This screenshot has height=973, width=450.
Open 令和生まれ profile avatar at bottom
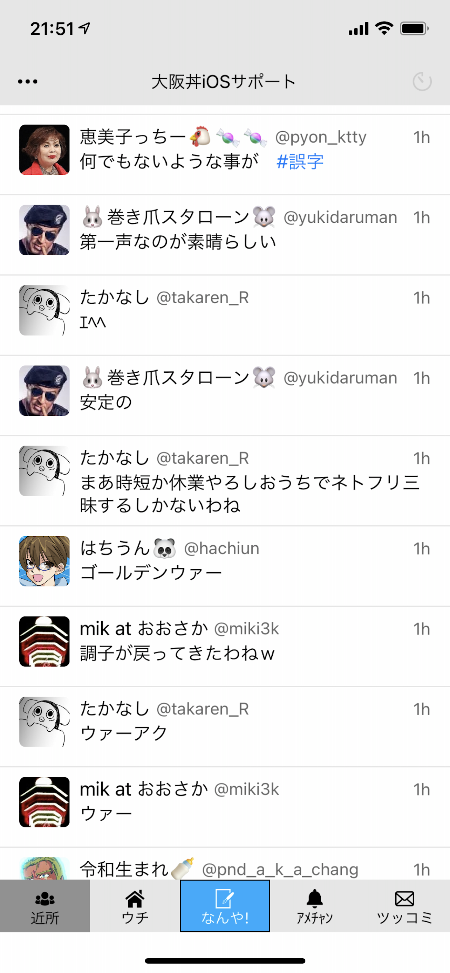pos(44,868)
